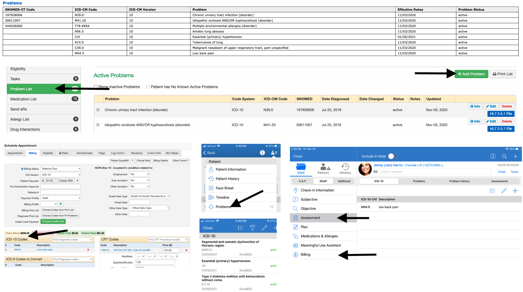This screenshot has height=292, width=523.
Task: Select Allergy List in the left sidebar
Action: [44, 119]
